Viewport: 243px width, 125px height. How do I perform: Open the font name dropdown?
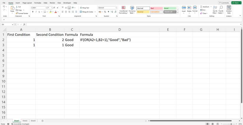[x=46, y=8]
